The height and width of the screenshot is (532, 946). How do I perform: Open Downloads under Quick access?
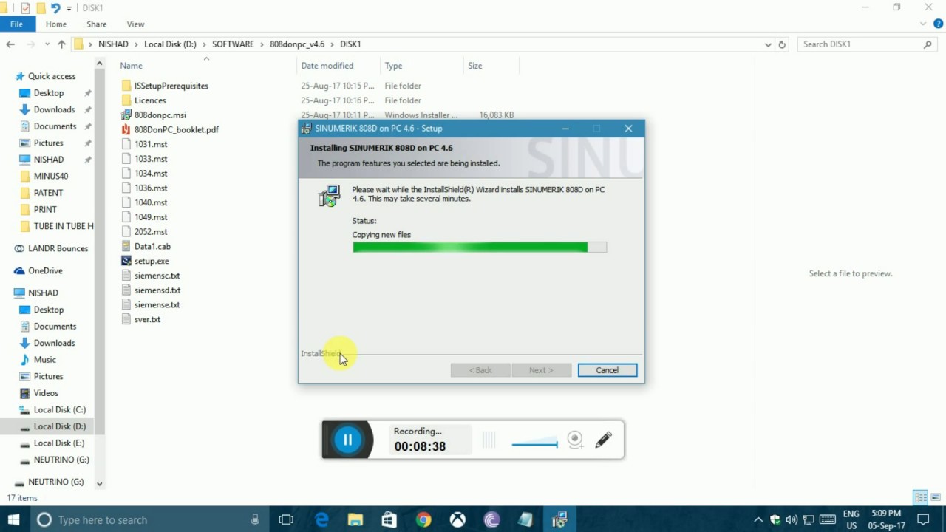(x=54, y=109)
